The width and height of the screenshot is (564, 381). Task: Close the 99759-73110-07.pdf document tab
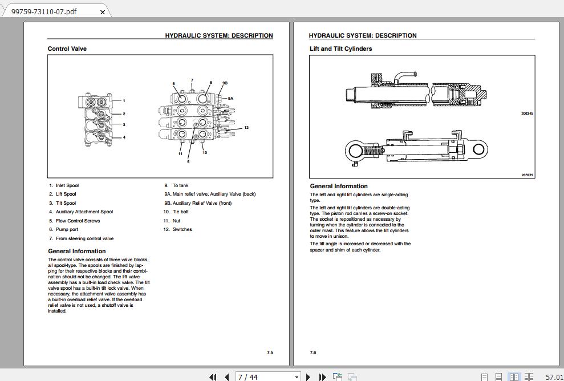tap(102, 11)
